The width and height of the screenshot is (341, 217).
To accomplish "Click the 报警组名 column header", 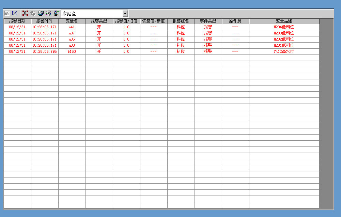I will (181, 21).
